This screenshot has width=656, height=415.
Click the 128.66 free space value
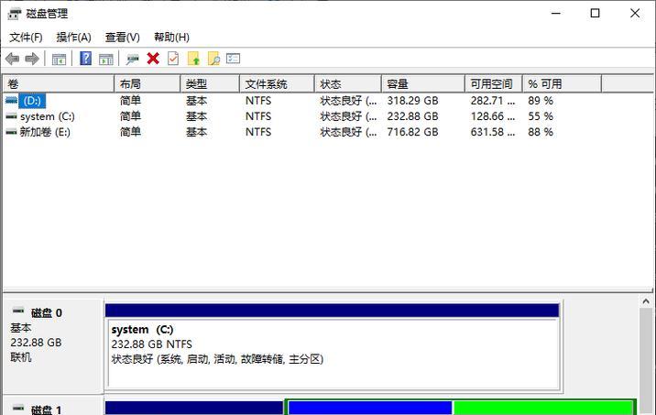[x=492, y=116]
